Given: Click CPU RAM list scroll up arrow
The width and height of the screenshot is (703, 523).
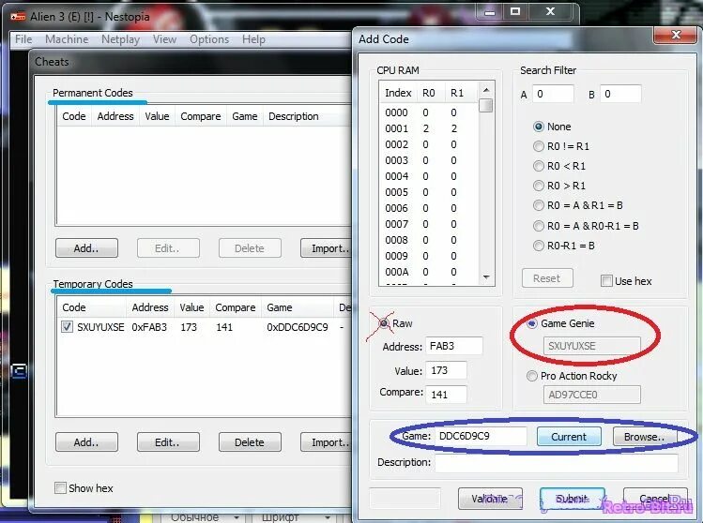Looking at the screenshot, I should (486, 90).
